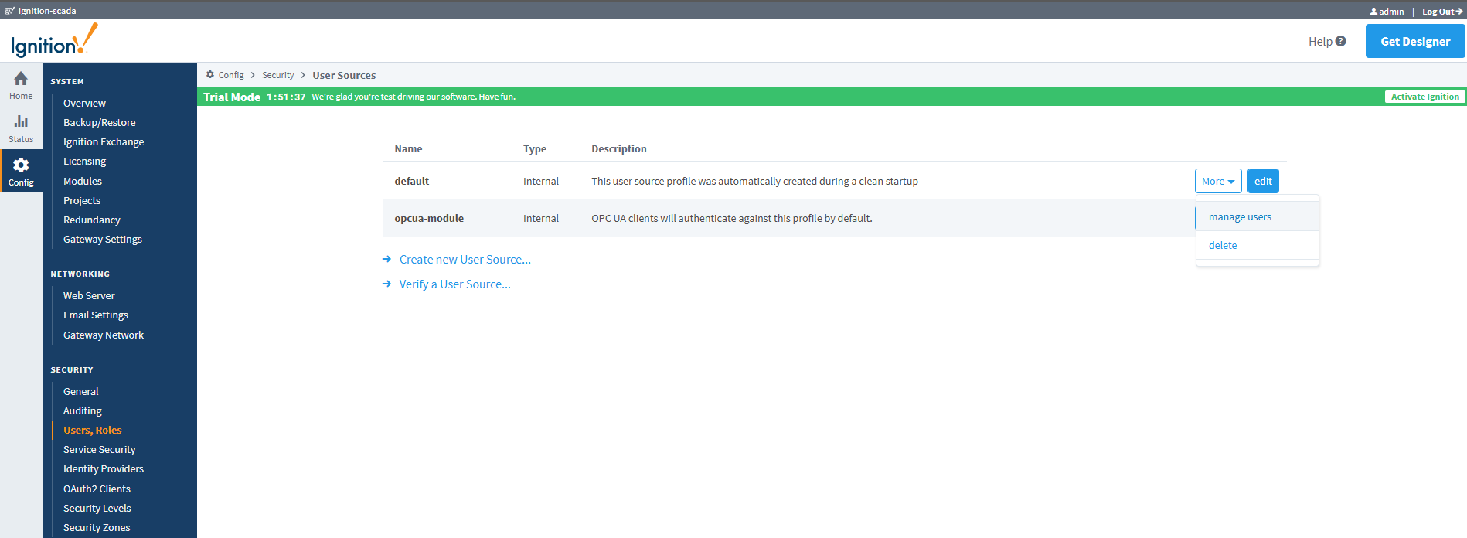Open Auditing under Security
Screen dimensions: 1467x538
(83, 410)
